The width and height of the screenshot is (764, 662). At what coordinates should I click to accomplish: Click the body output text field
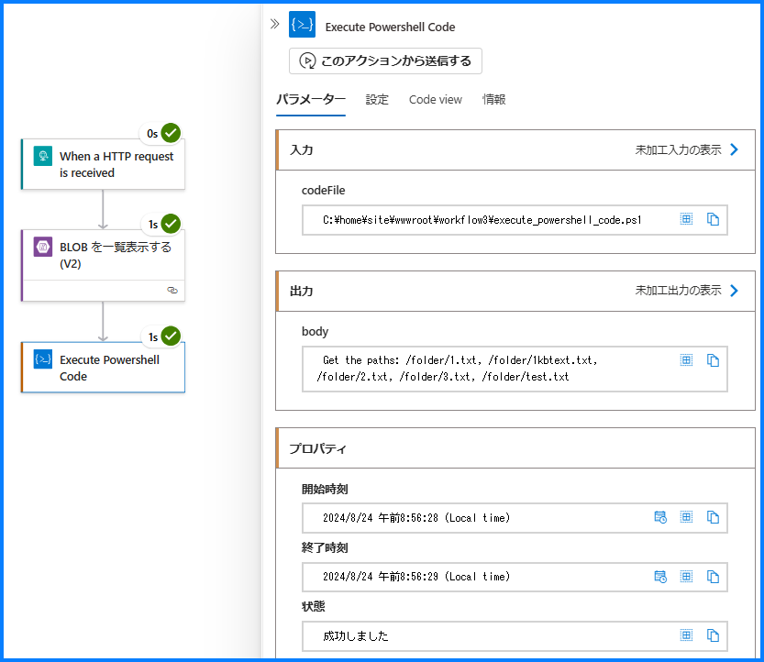click(515, 369)
